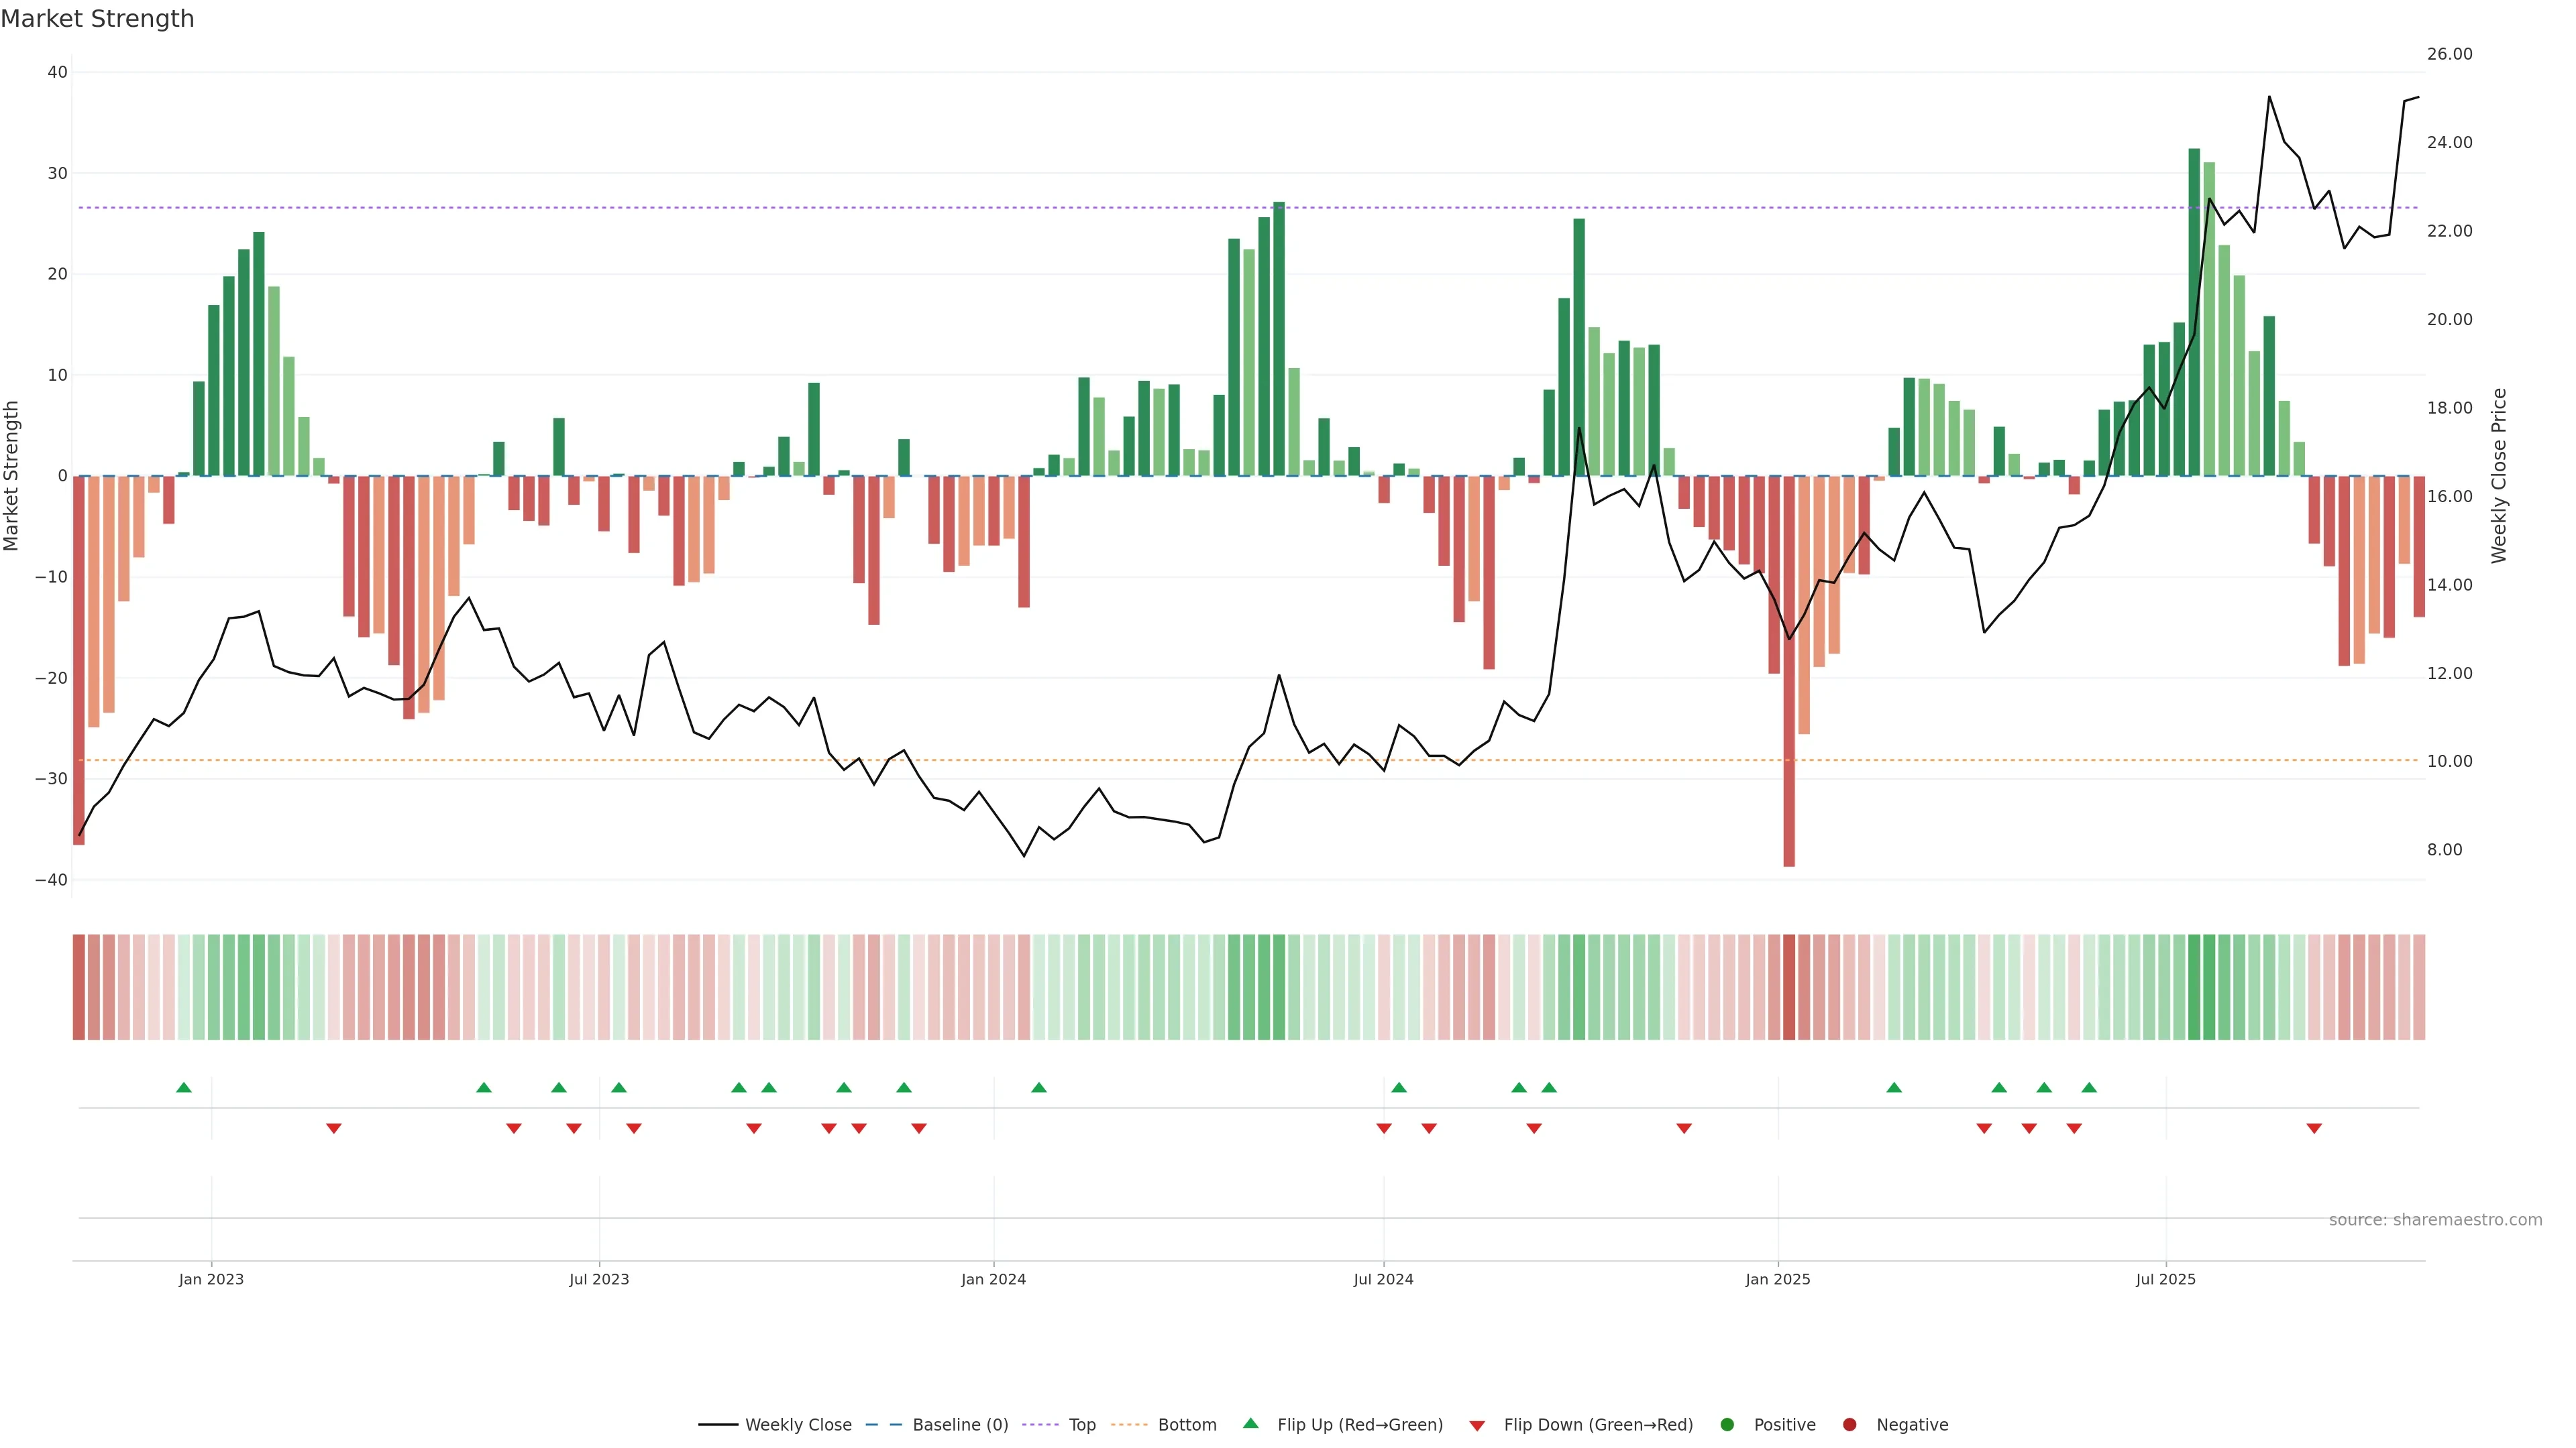Click the red Flip Down legend triangle
The image size is (2576, 1448).
[x=1477, y=1426]
